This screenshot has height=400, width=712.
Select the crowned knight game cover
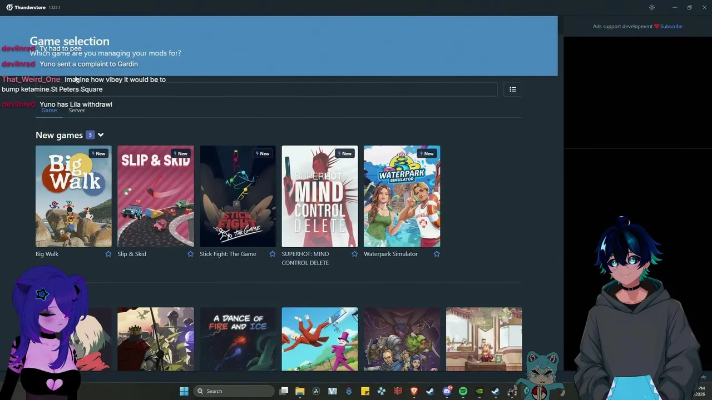(156, 339)
